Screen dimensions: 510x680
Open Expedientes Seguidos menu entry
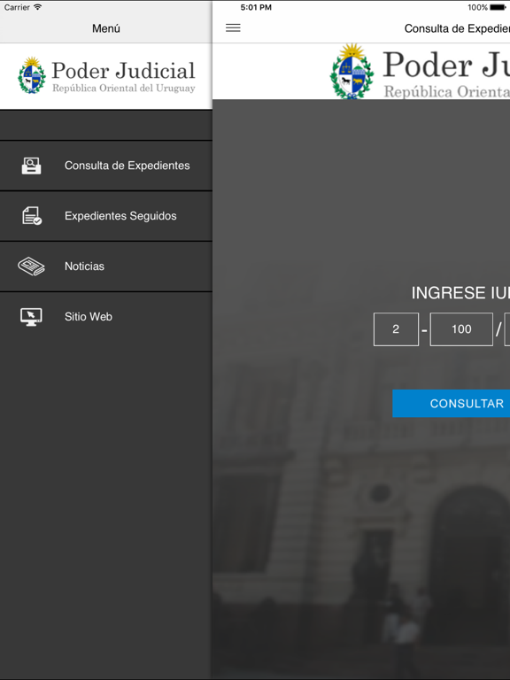click(x=106, y=216)
